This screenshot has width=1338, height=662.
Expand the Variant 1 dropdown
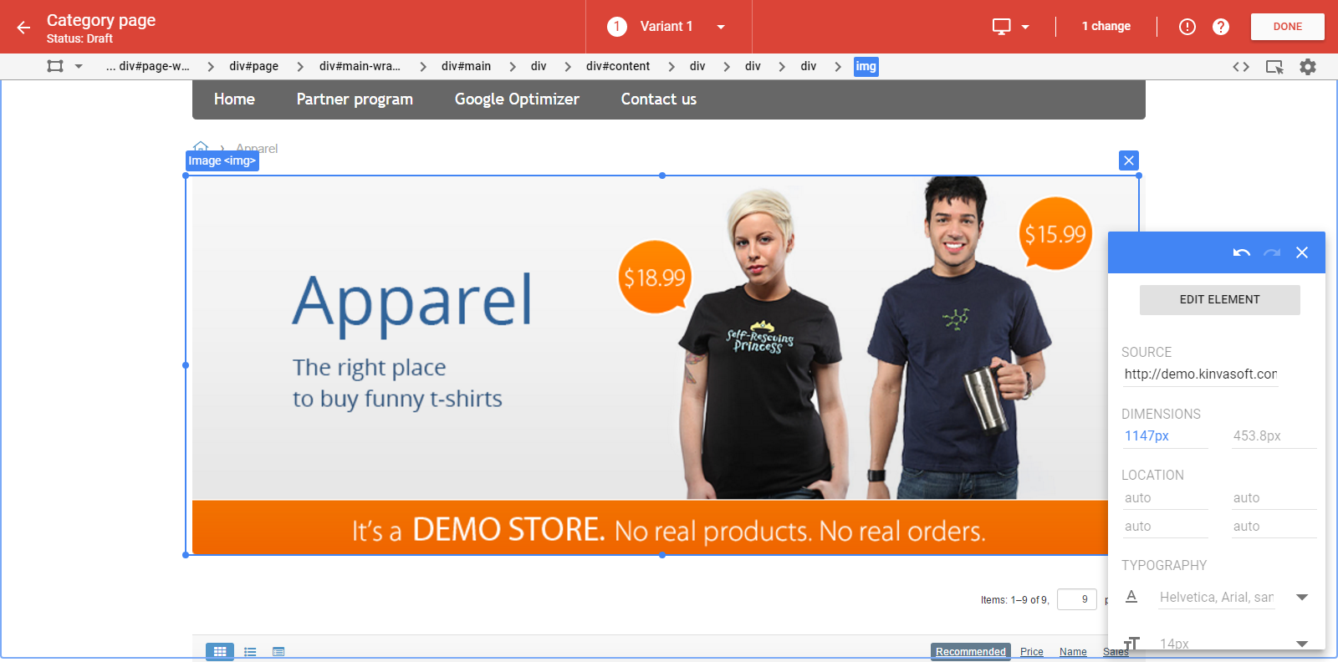click(x=721, y=27)
